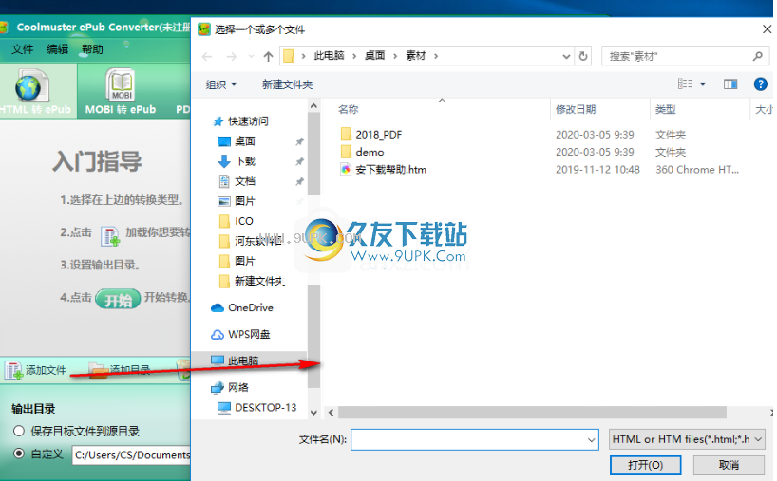Toggle the preview pane icon

(x=730, y=84)
